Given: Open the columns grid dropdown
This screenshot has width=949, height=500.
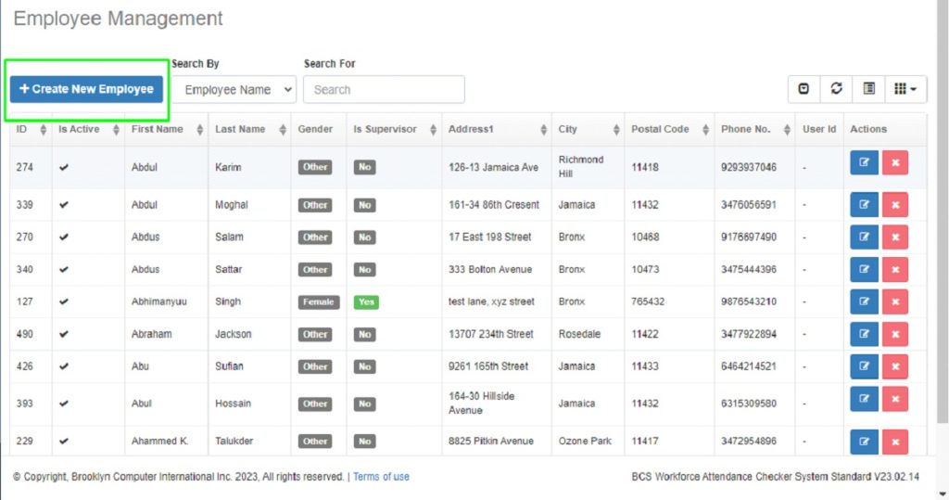Looking at the screenshot, I should (905, 89).
